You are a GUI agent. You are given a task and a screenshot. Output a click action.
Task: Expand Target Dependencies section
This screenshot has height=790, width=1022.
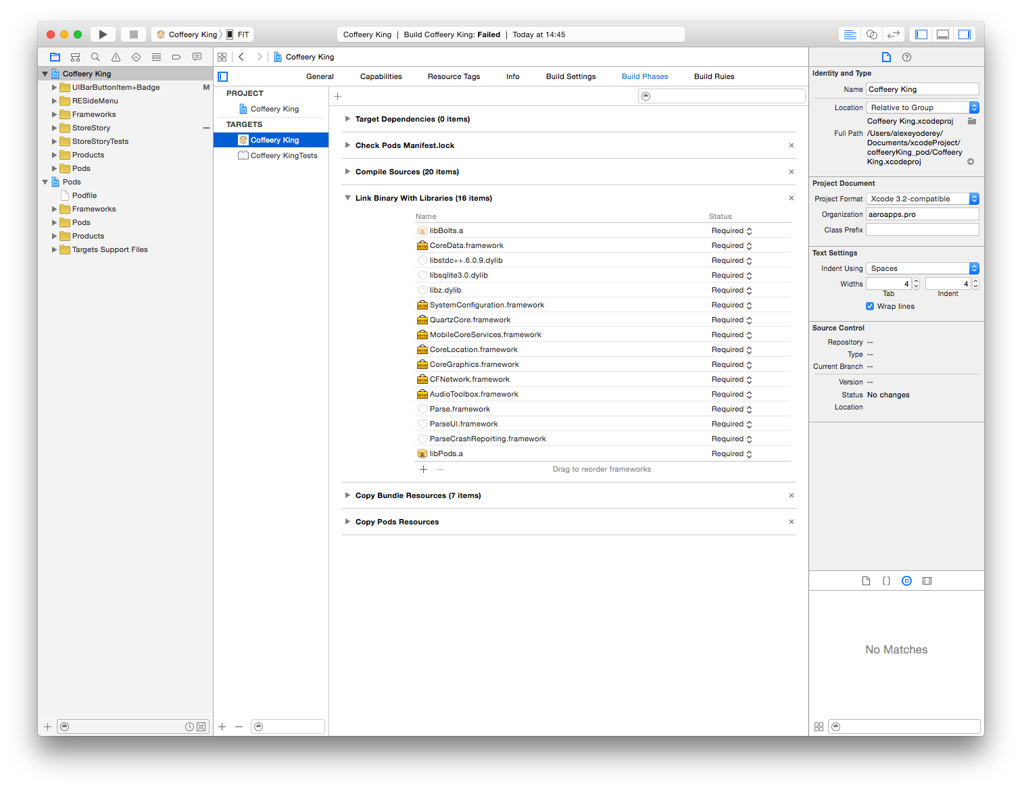coord(347,119)
